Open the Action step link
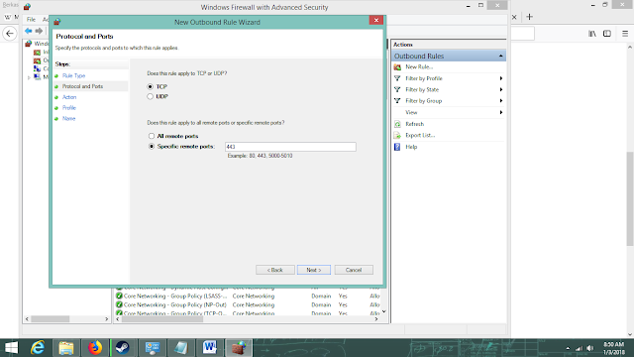This screenshot has height=357, width=634. pyautogui.click(x=69, y=97)
